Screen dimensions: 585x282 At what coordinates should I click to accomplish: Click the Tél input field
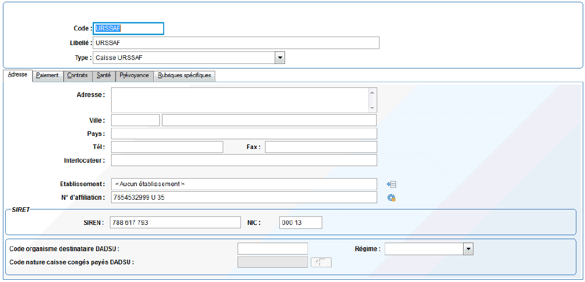click(167, 147)
